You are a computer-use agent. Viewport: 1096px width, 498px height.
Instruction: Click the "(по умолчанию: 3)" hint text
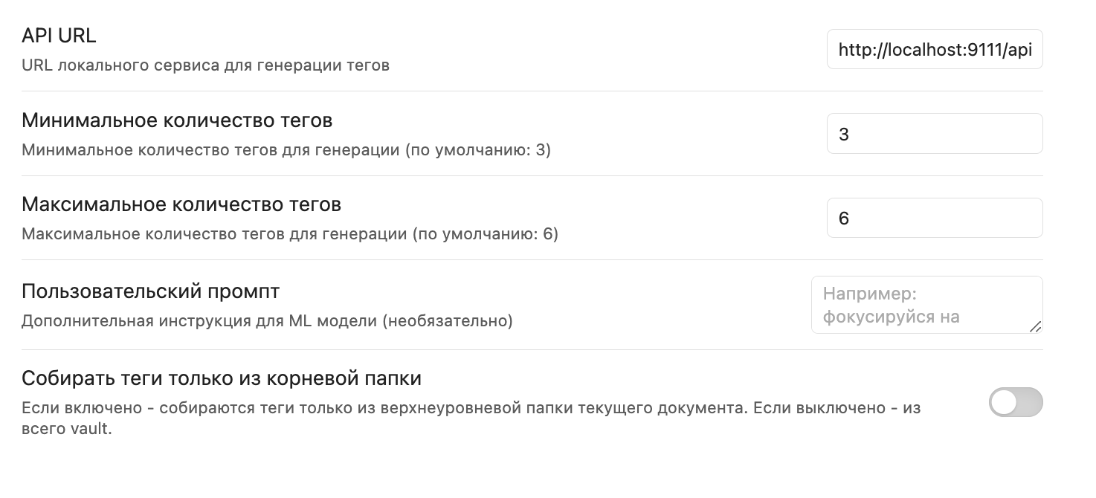(x=478, y=150)
